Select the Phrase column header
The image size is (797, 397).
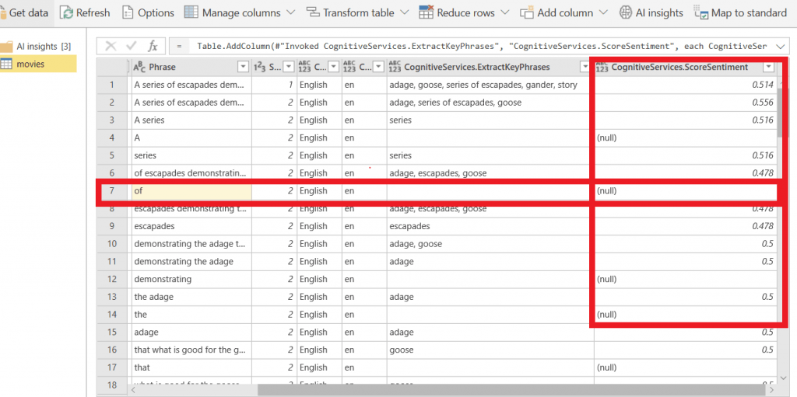click(162, 67)
